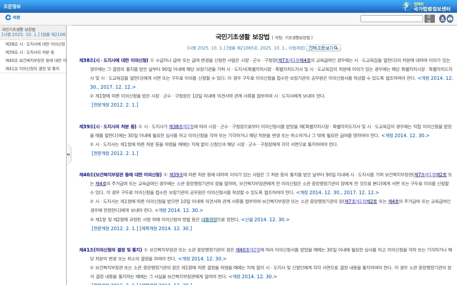Click the 검색 search button

click(430, 19)
